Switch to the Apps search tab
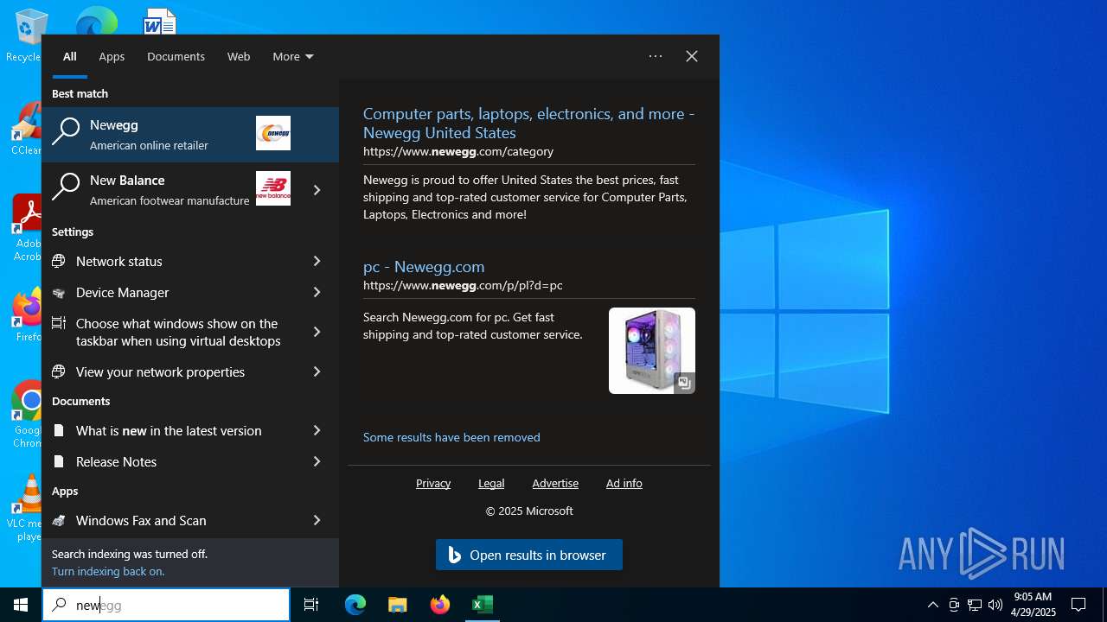 (x=112, y=56)
